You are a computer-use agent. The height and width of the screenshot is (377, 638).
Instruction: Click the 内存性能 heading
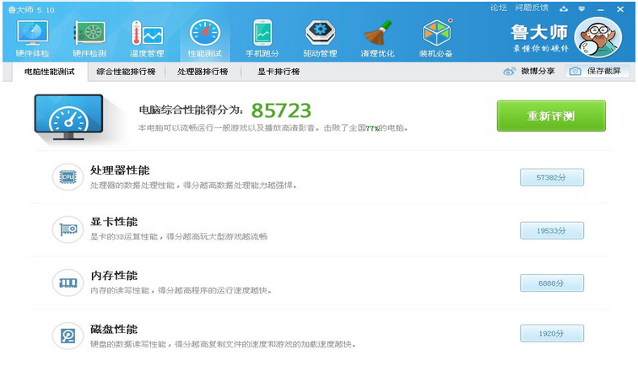114,275
